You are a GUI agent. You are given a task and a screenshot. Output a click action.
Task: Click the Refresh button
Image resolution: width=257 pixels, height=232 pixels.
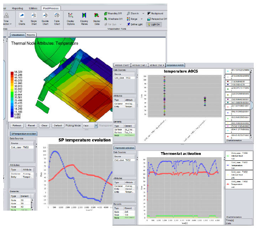coord(17,125)
